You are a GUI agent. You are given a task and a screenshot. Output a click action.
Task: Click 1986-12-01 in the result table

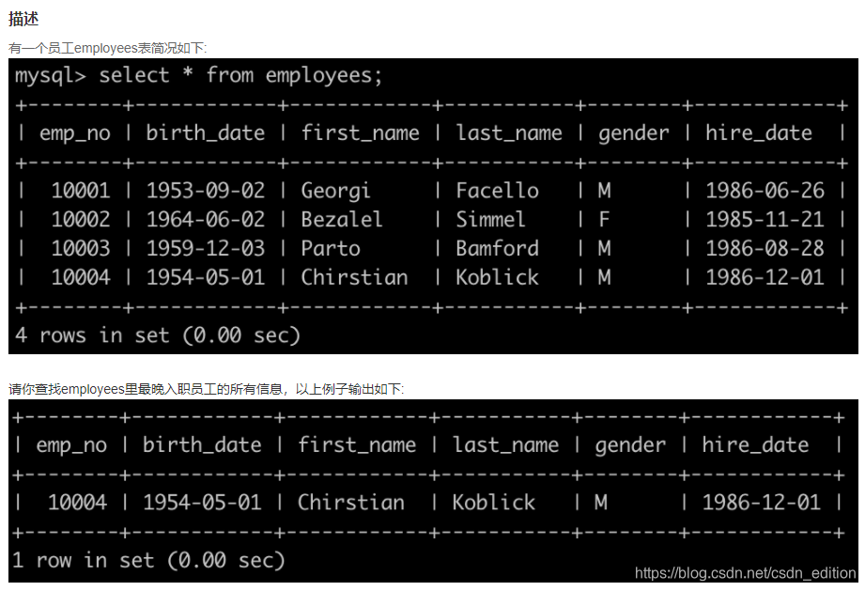coord(762,502)
